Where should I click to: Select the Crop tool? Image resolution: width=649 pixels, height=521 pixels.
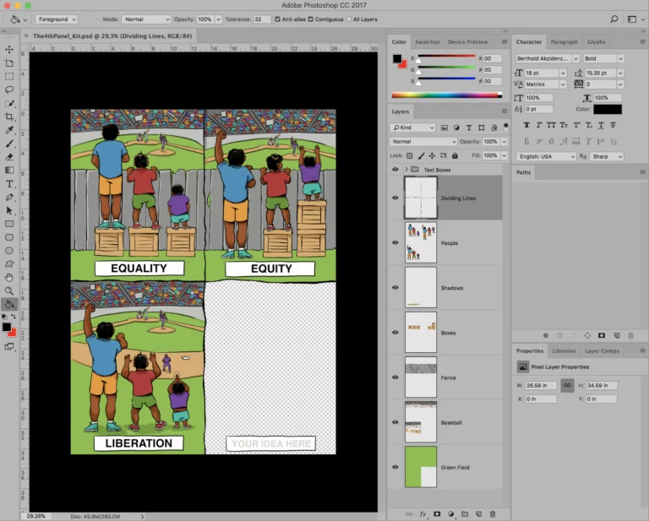[9, 117]
